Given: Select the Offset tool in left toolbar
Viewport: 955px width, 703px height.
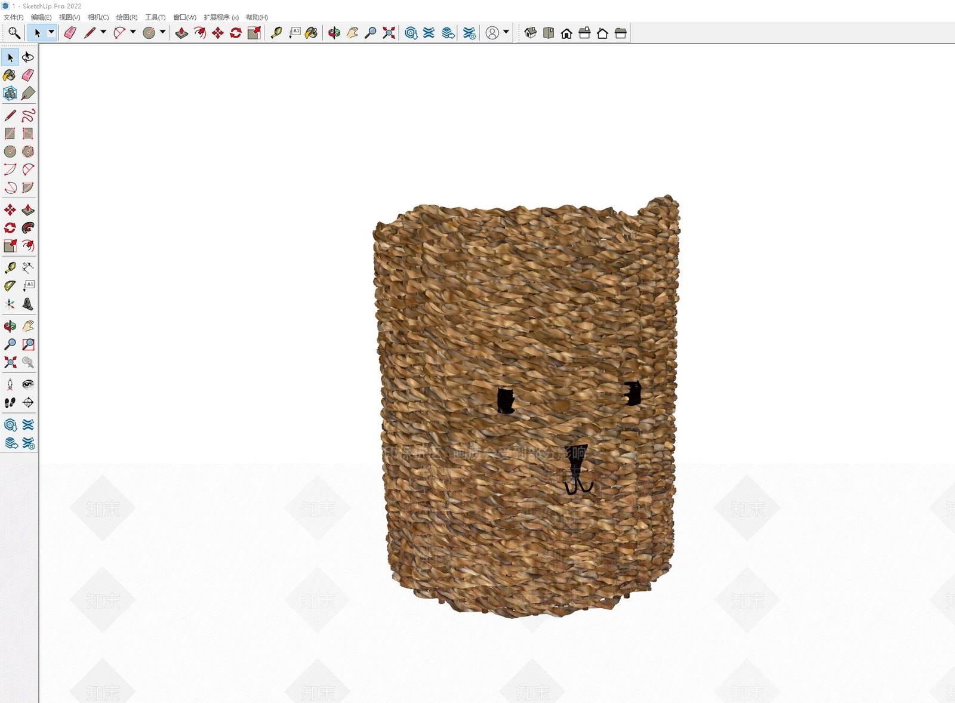Looking at the screenshot, I should (x=28, y=246).
